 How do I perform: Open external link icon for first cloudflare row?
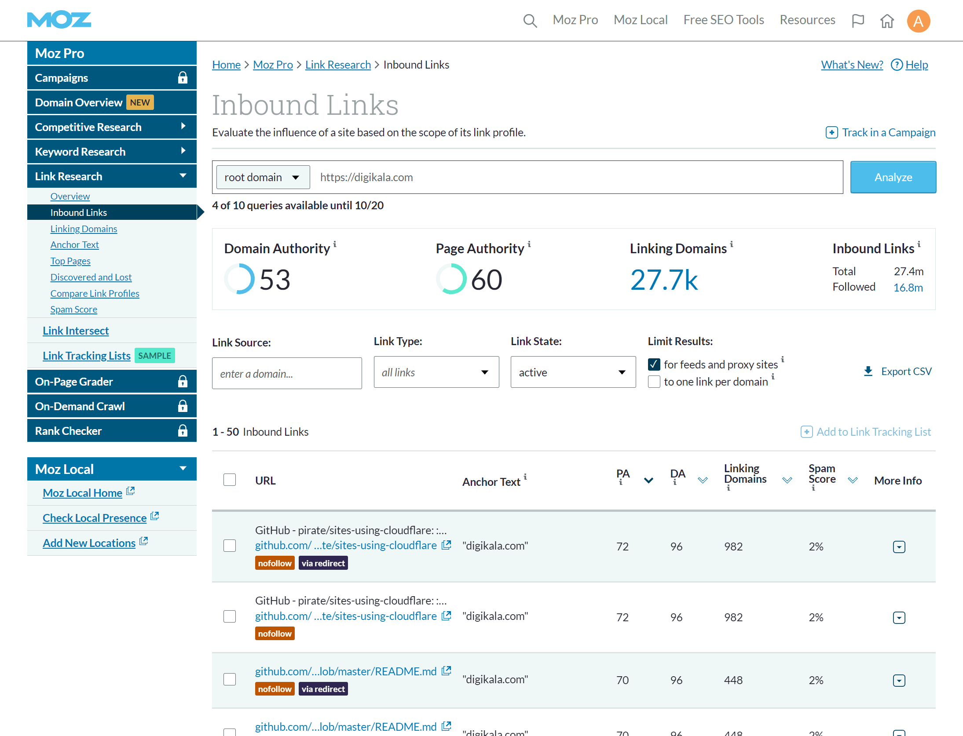pyautogui.click(x=447, y=545)
